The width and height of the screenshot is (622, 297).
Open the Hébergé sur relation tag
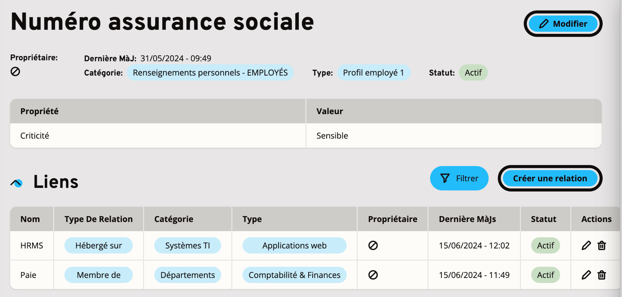(99, 245)
